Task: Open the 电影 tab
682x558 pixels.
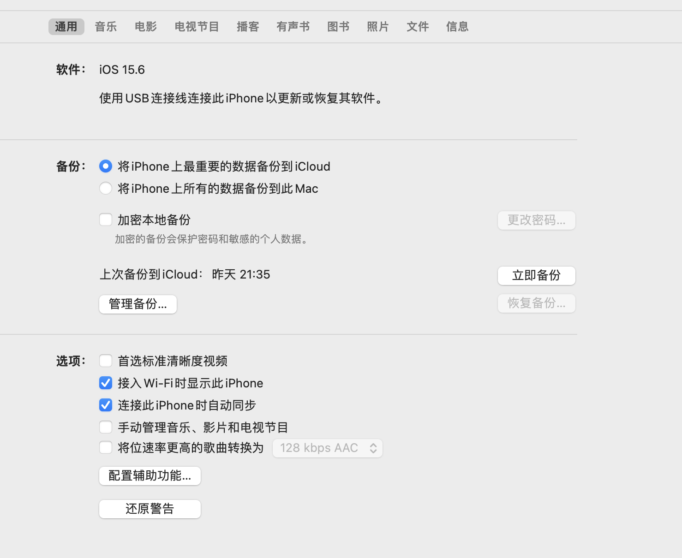Action: pyautogui.click(x=146, y=27)
